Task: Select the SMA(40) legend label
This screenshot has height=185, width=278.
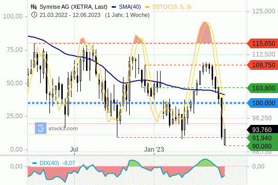Action: [x=130, y=7]
